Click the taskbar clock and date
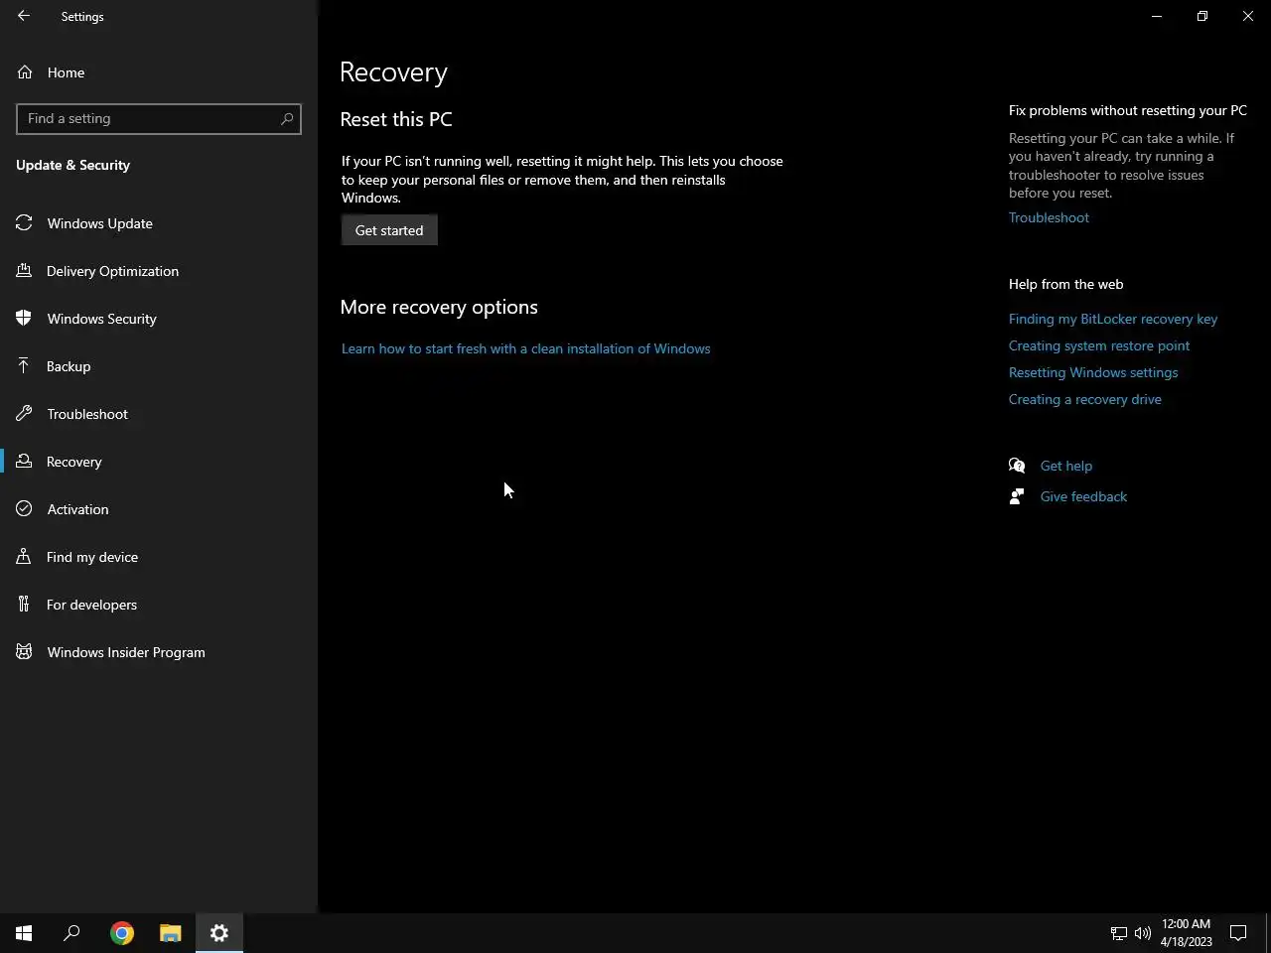Screen dimensions: 1271x953 pos(1187,933)
